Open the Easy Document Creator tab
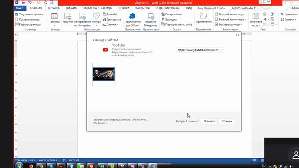299x168 pixels. click(212, 8)
